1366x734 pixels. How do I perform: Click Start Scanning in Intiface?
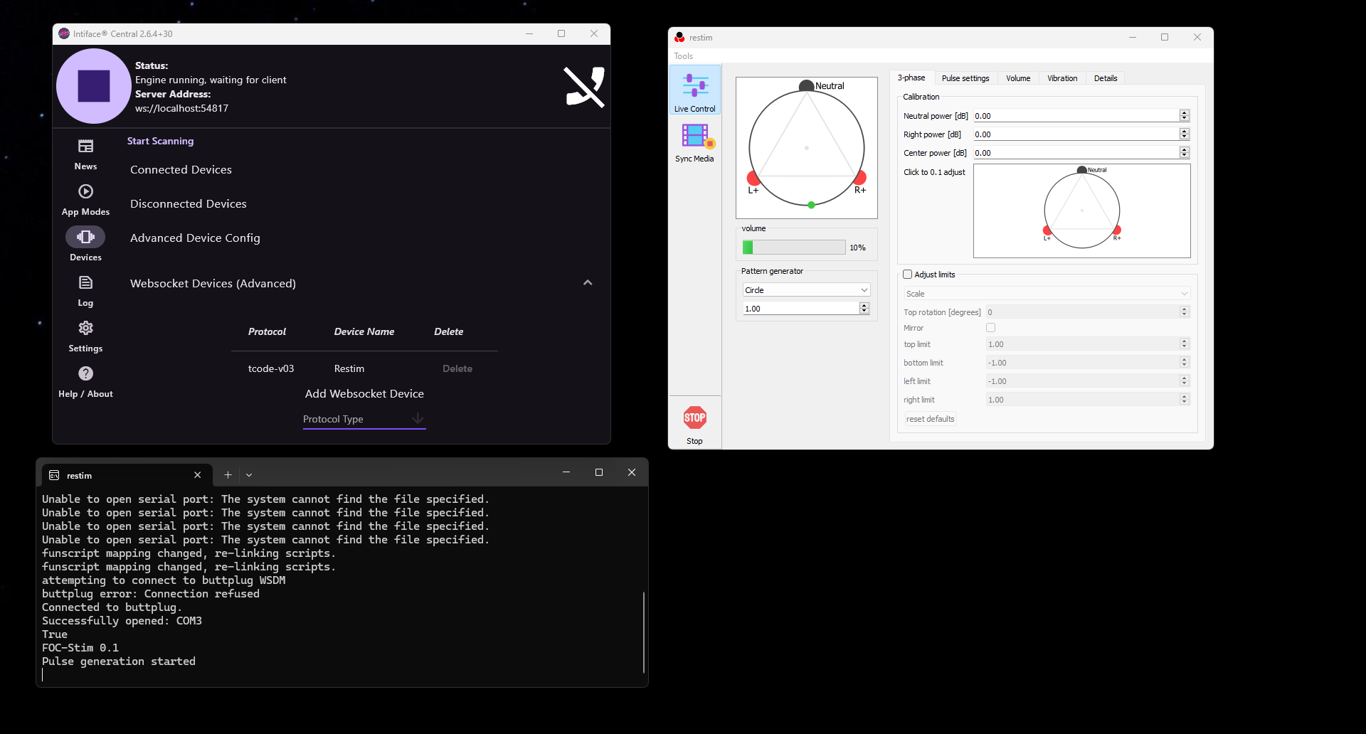click(x=160, y=141)
